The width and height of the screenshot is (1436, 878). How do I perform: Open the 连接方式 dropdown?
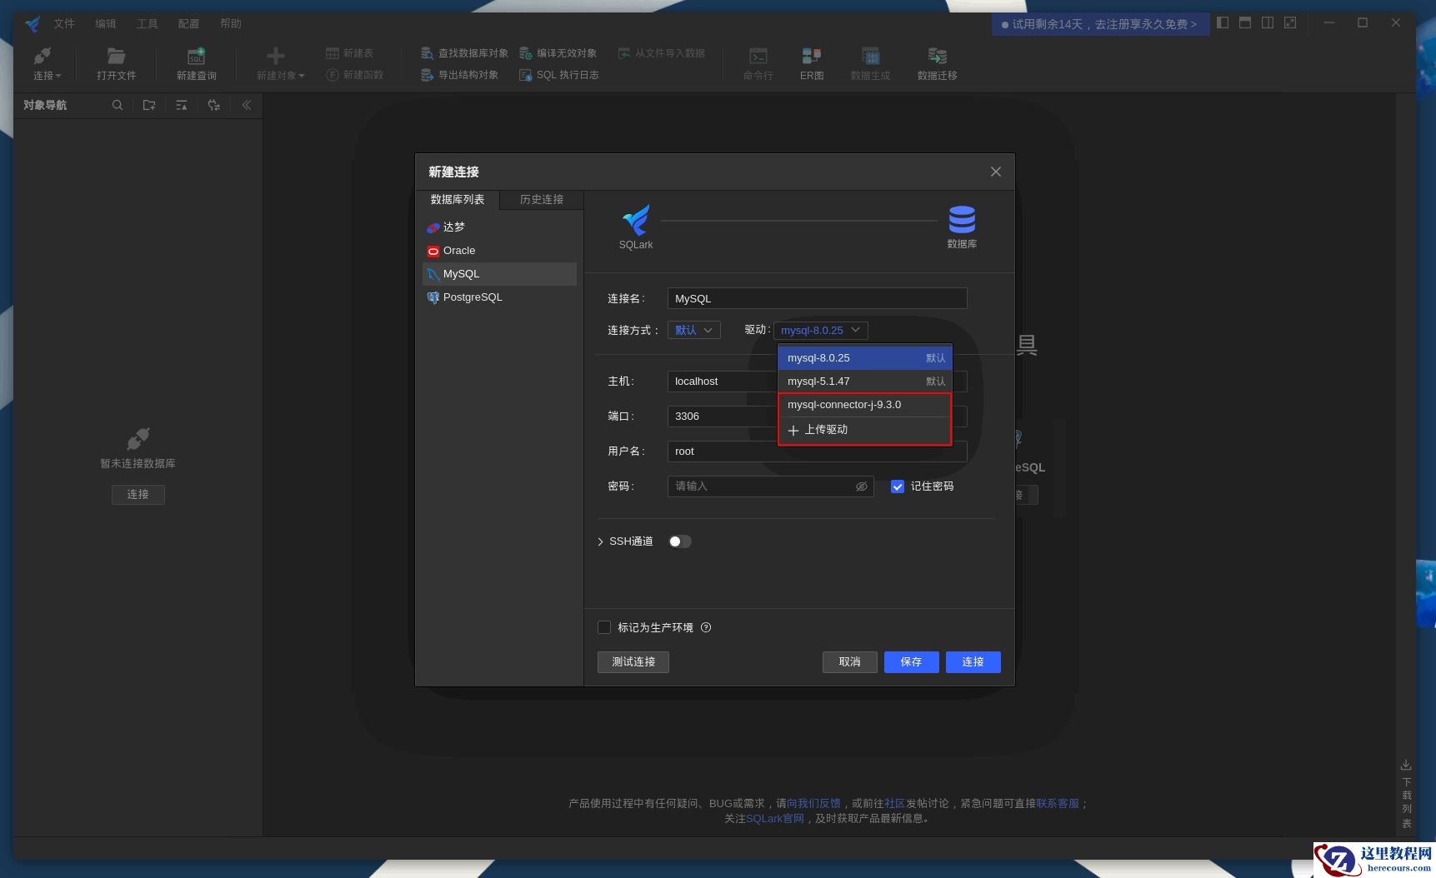pyautogui.click(x=693, y=330)
